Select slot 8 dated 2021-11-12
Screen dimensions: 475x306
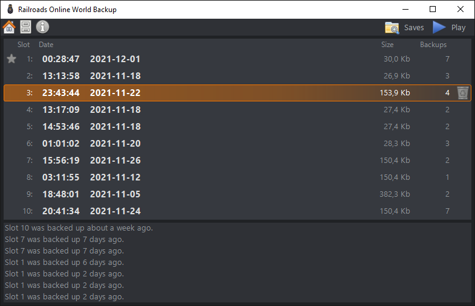click(x=237, y=177)
